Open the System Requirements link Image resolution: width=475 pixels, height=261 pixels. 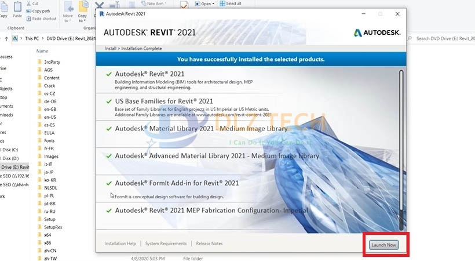(166, 244)
